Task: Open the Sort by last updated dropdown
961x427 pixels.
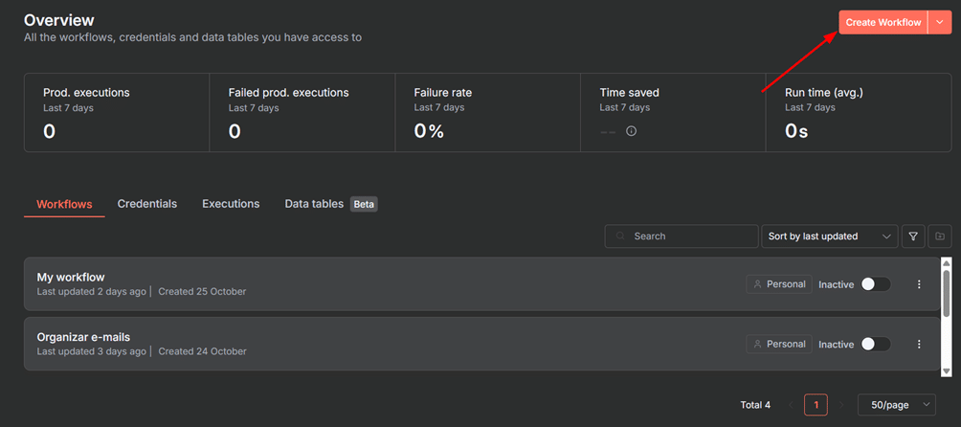Action: point(830,236)
